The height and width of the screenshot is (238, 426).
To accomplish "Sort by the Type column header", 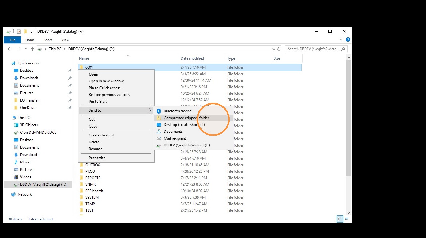I will point(248,58).
